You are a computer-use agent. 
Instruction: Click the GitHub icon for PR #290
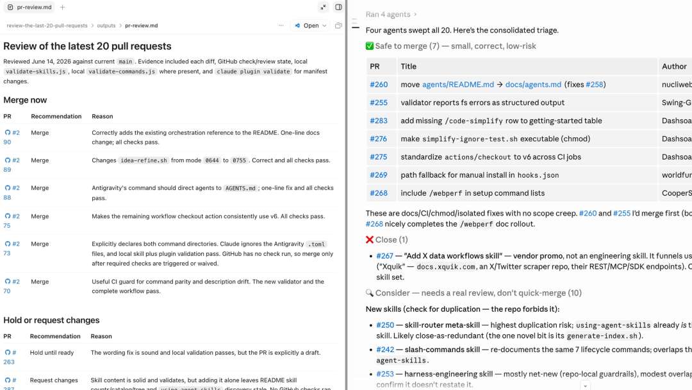(x=8, y=133)
